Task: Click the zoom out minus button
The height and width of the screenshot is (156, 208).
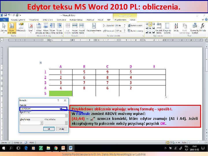Action: coord(189,142)
